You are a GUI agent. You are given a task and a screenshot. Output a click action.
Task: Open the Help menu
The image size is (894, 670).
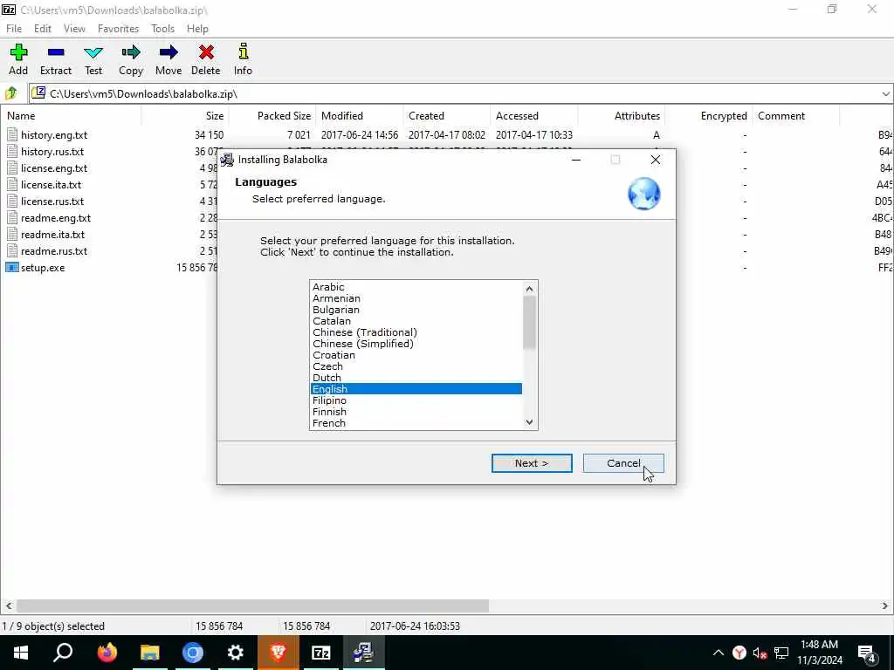tap(197, 29)
